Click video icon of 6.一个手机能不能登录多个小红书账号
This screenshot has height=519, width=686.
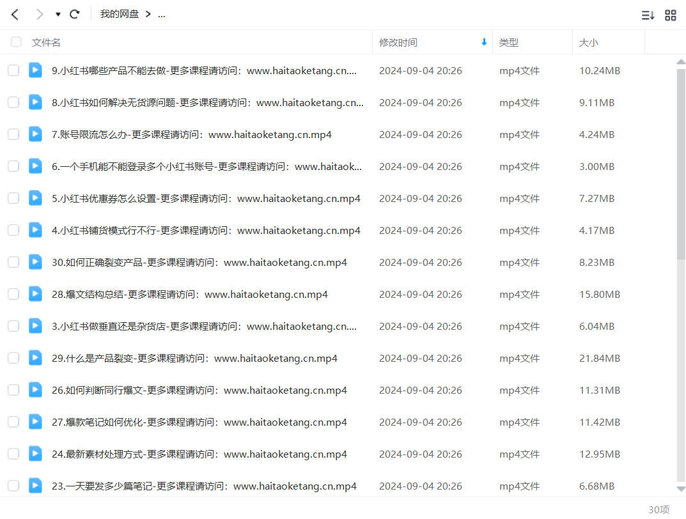pos(35,166)
